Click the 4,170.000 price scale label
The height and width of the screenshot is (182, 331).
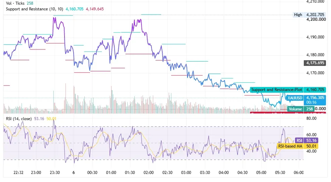[x=315, y=73]
